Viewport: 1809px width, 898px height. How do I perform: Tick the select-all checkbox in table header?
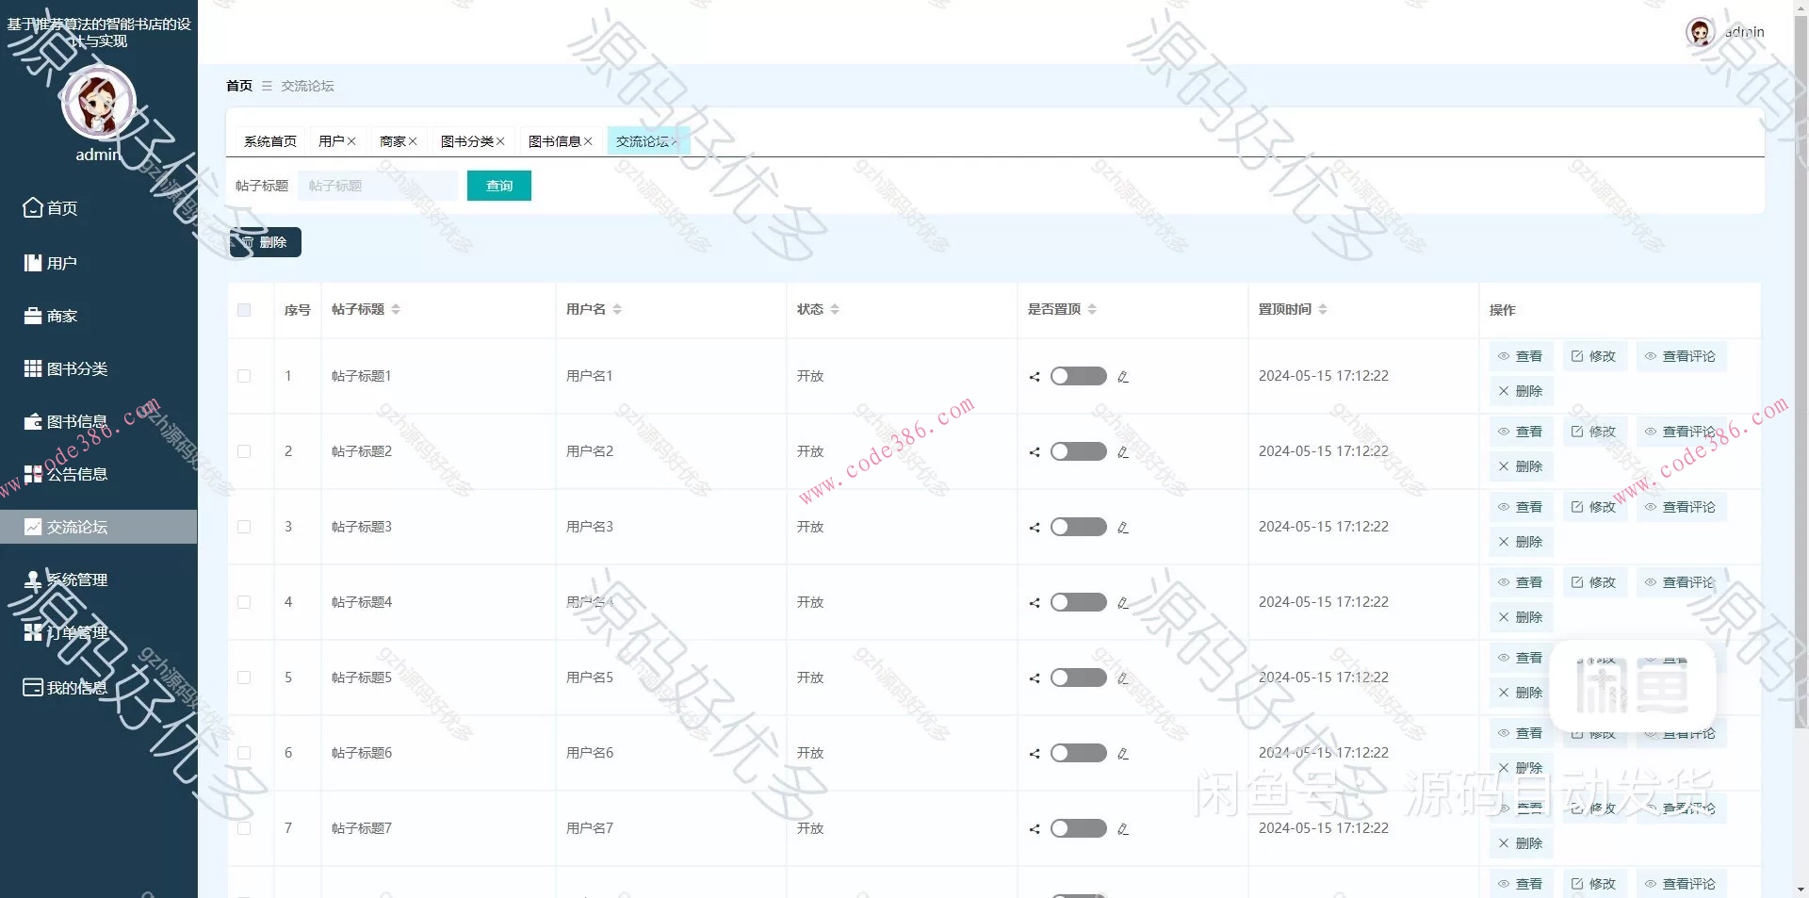coord(244,310)
